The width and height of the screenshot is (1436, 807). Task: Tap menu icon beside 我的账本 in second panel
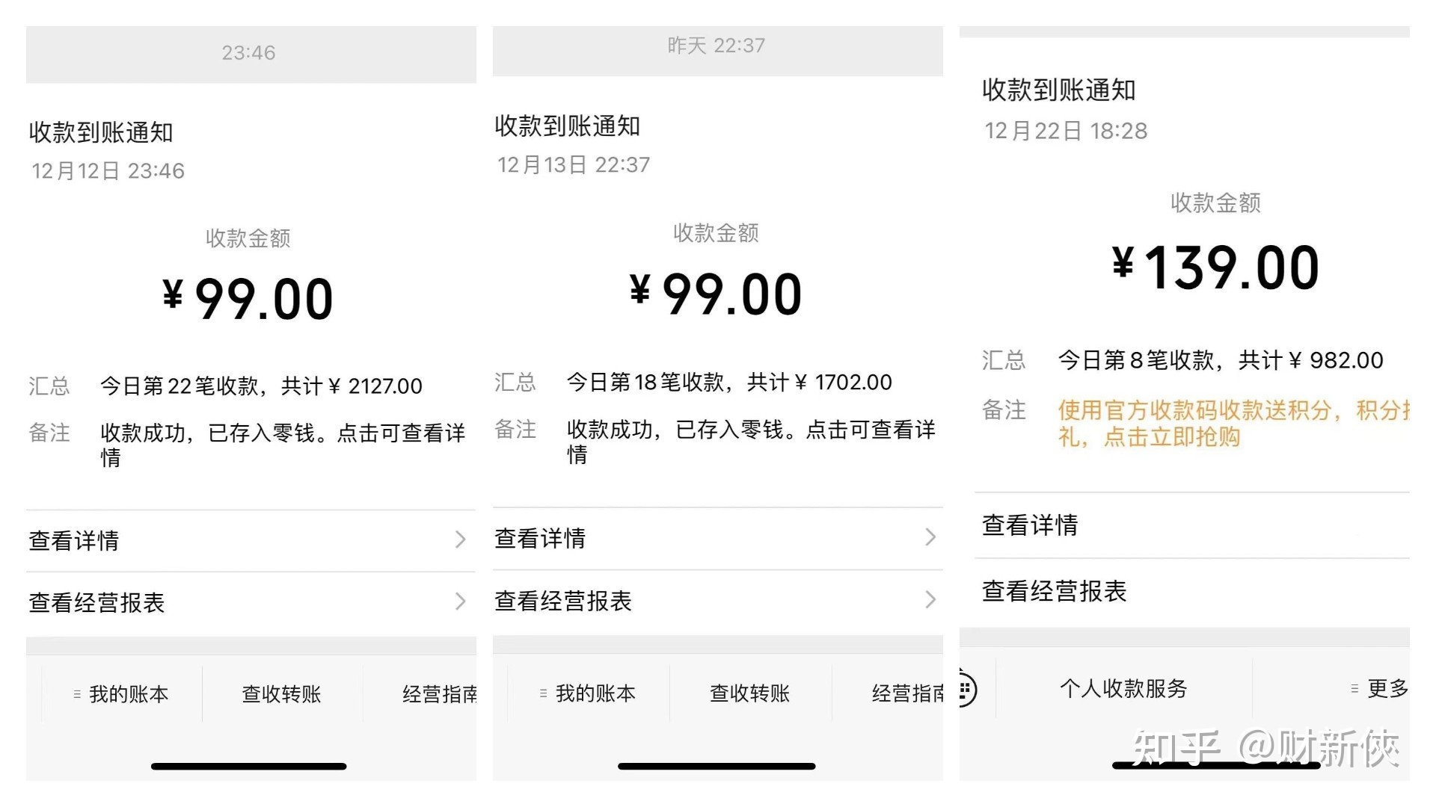click(x=544, y=693)
